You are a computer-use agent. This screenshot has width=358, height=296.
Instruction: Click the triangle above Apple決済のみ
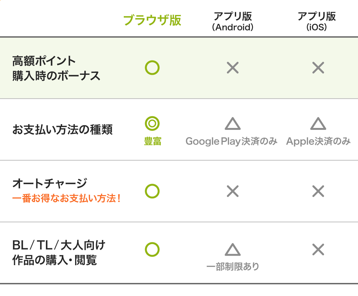click(318, 124)
